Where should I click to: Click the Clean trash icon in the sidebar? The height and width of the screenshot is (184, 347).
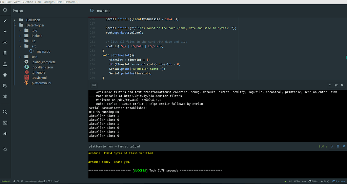[5, 53]
